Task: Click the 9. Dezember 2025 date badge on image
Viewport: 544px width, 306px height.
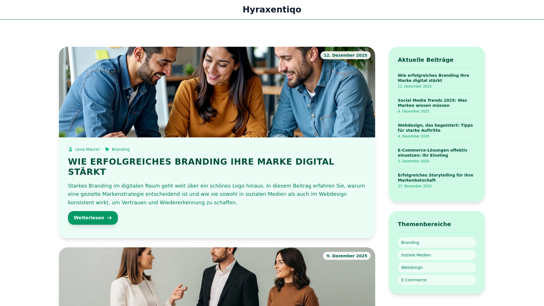Action: 347,256
